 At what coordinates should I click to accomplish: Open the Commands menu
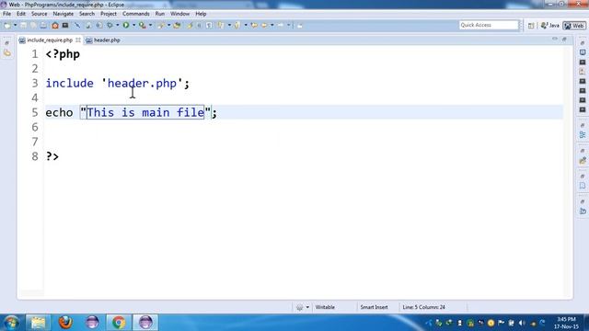[x=136, y=14]
